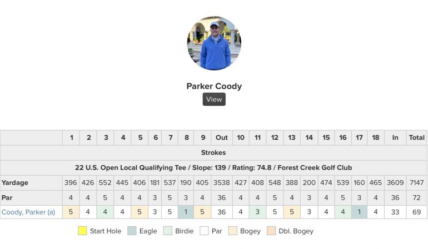Click the hole 1 bogey score cell
Screen dimensions: 428x249
coord(71,212)
